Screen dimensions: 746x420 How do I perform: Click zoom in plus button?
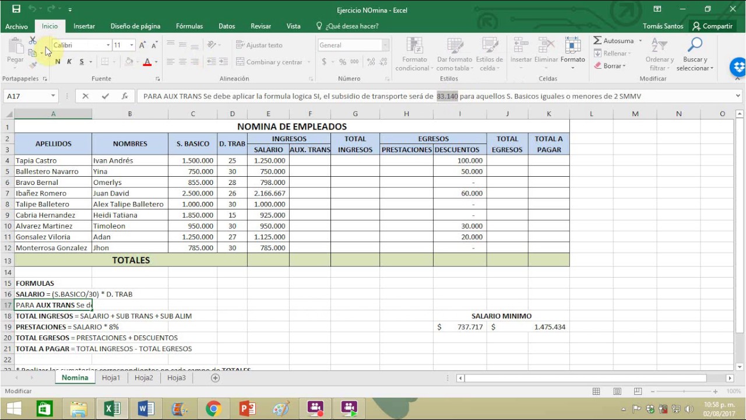point(716,391)
